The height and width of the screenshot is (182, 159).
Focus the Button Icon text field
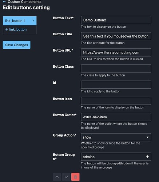(x=116, y=101)
